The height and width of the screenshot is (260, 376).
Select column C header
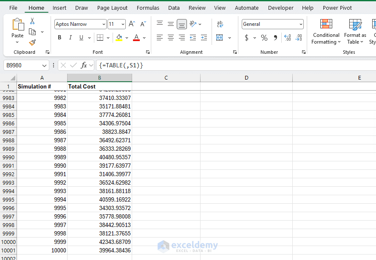point(166,77)
